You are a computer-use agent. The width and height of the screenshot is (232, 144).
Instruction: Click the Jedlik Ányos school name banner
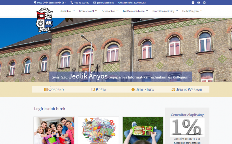point(120,77)
